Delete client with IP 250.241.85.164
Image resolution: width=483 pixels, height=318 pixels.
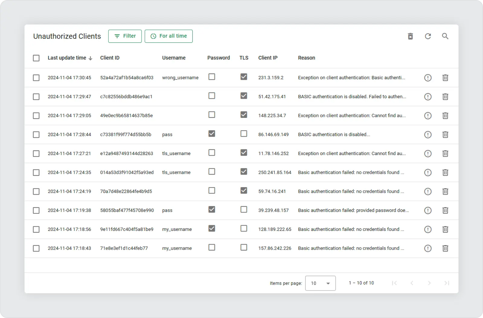445,173
